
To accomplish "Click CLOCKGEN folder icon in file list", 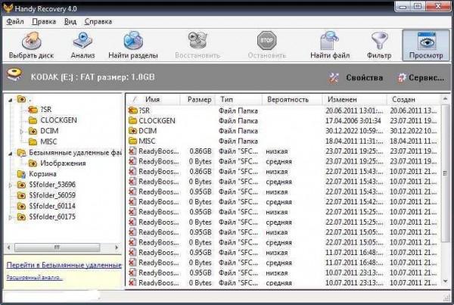I will pos(133,120).
